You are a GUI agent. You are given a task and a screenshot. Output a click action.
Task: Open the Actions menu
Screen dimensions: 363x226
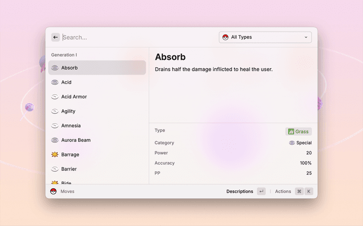point(283,192)
